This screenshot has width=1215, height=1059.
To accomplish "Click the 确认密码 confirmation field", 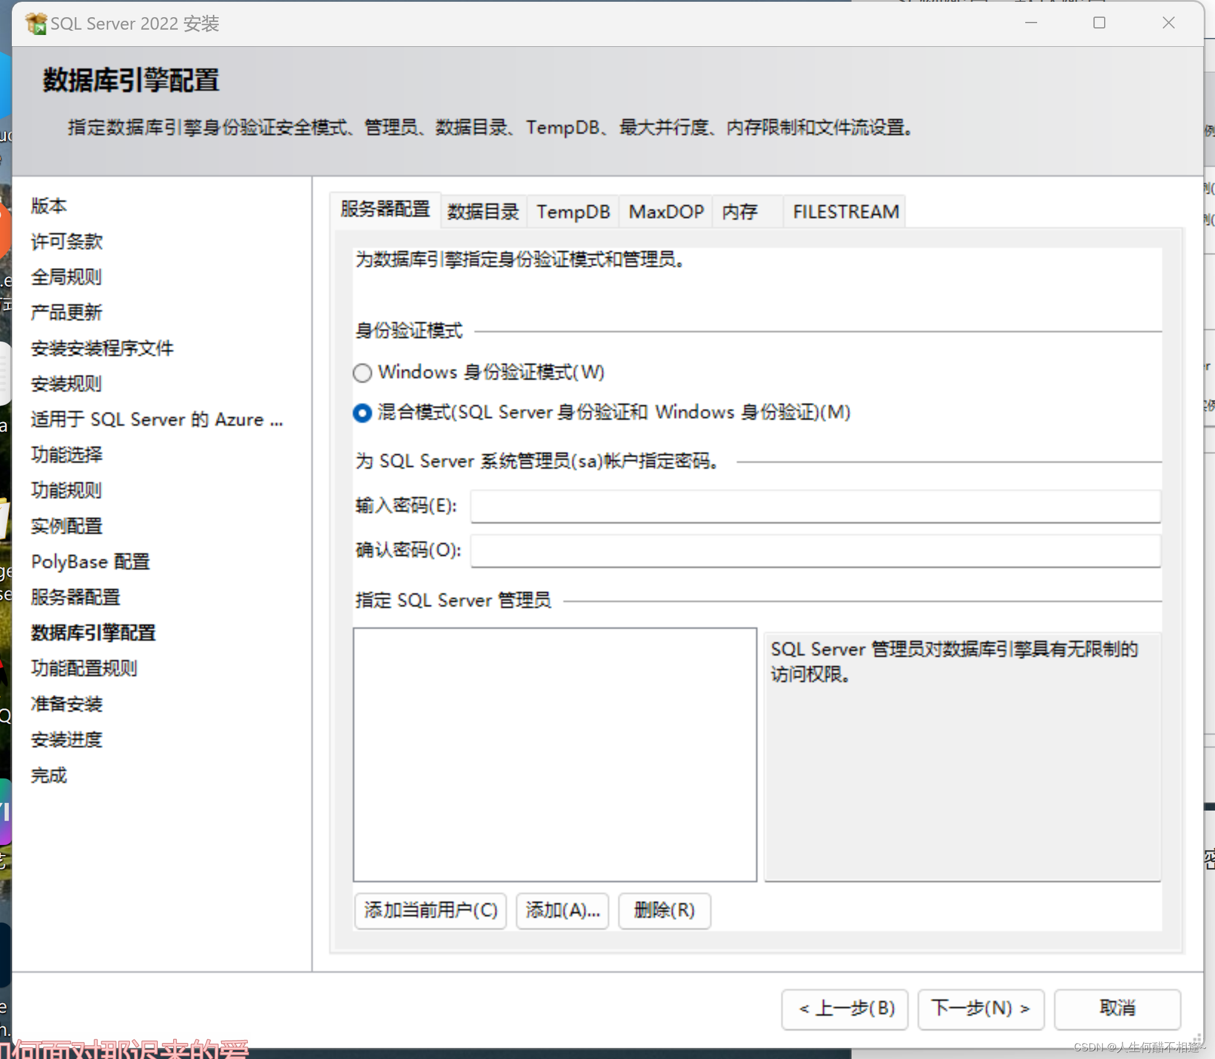I will [x=815, y=551].
